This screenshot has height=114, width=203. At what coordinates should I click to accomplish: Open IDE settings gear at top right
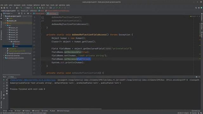click(199, 8)
